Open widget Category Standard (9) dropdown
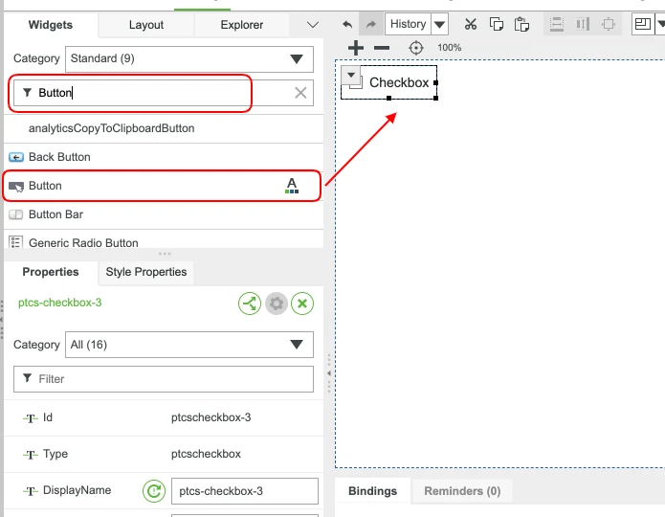 tap(189, 59)
